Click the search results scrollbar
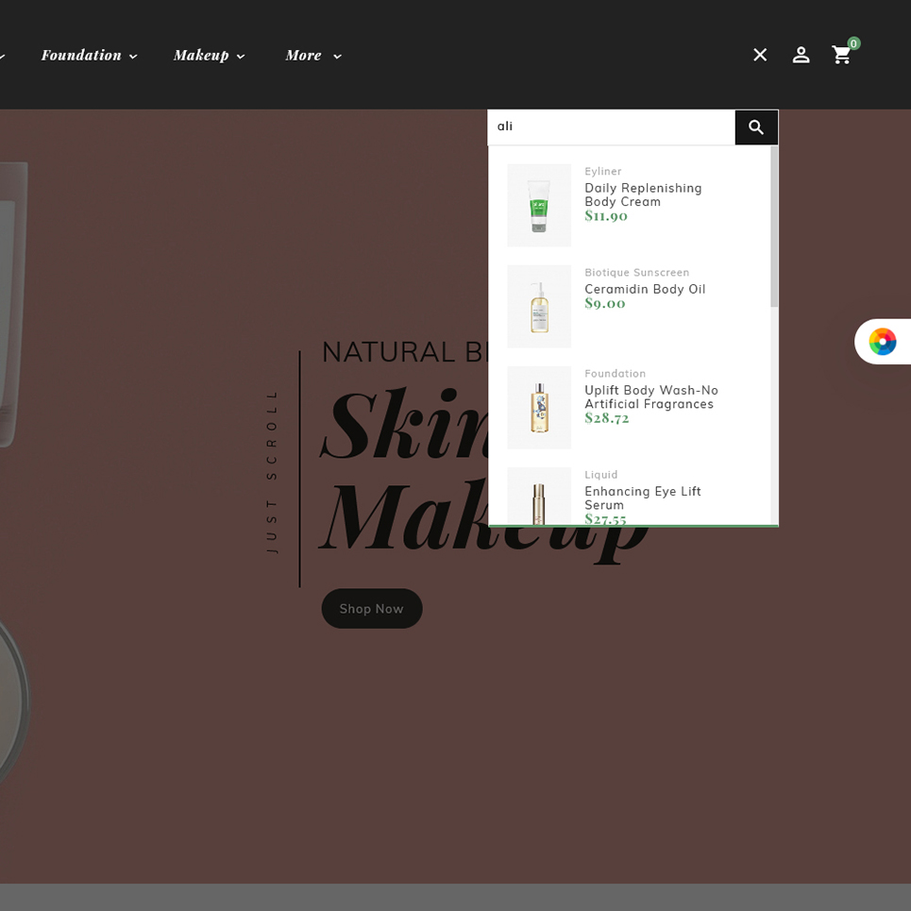Screen dimensions: 911x911 (774, 227)
